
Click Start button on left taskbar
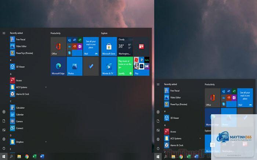tap(4, 156)
